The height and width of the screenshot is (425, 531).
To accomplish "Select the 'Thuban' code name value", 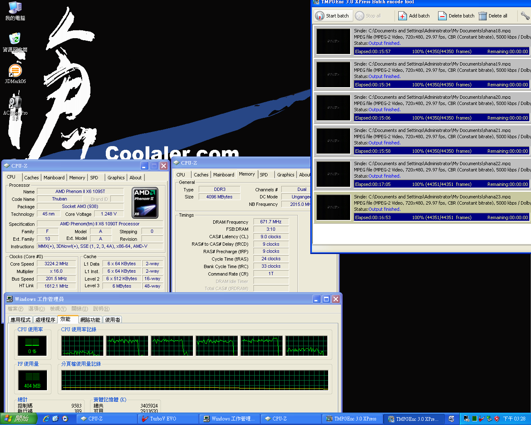I will 59,199.
